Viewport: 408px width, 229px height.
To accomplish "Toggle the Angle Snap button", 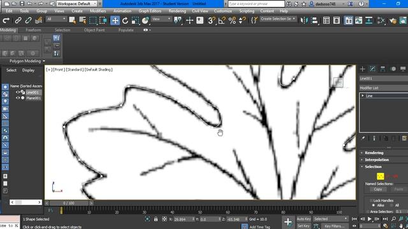I will [222, 20].
